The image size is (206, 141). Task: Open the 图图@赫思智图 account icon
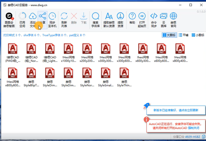click(x=9, y=20)
